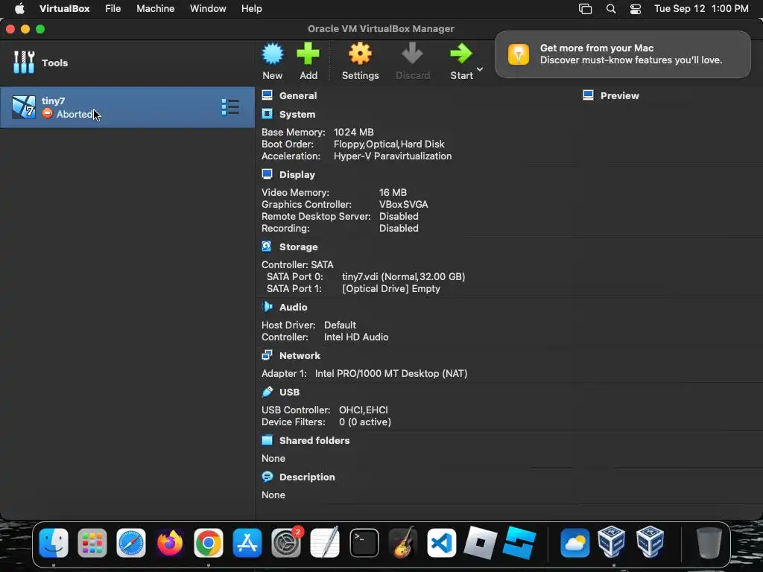
Task: Click the Audio section header
Action: point(293,308)
